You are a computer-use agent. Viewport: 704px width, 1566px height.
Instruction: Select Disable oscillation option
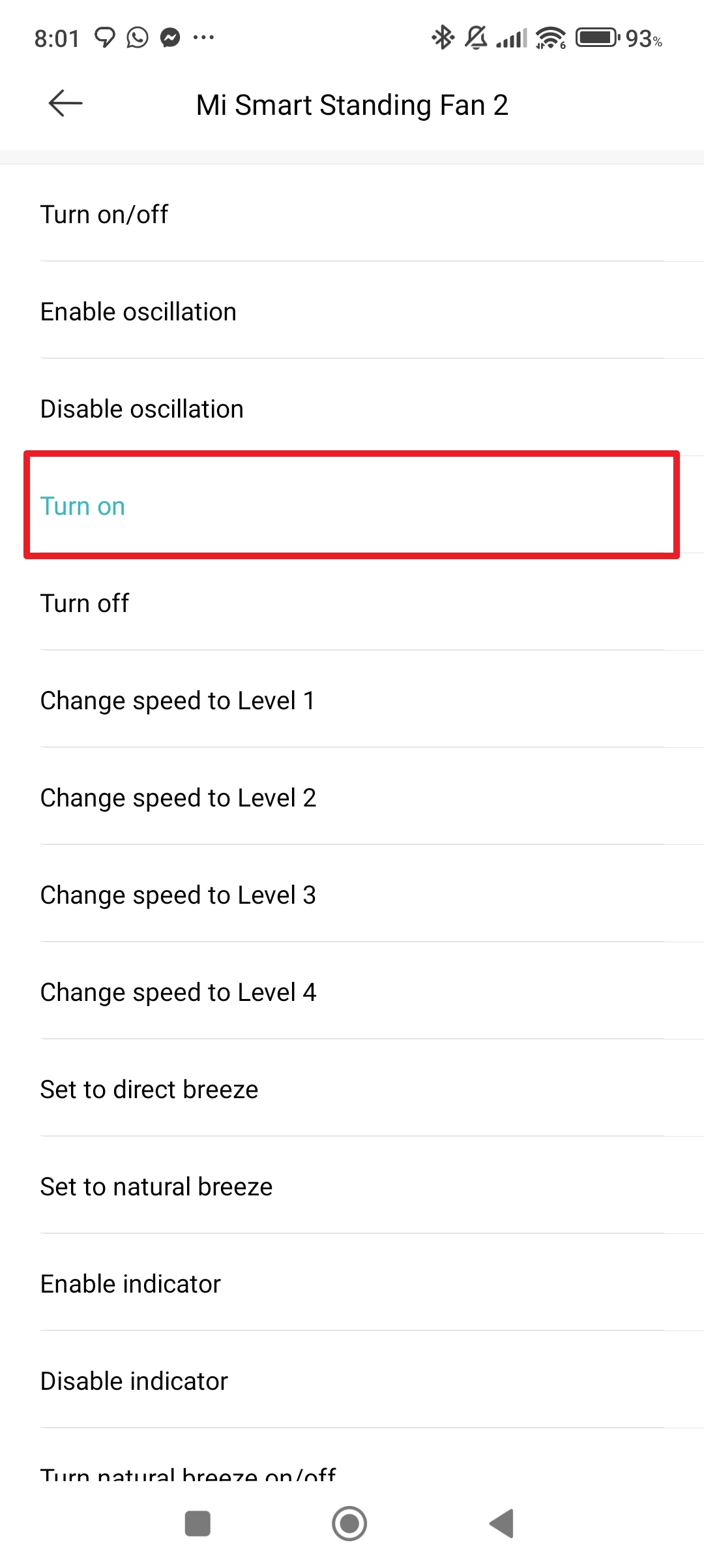(352, 408)
